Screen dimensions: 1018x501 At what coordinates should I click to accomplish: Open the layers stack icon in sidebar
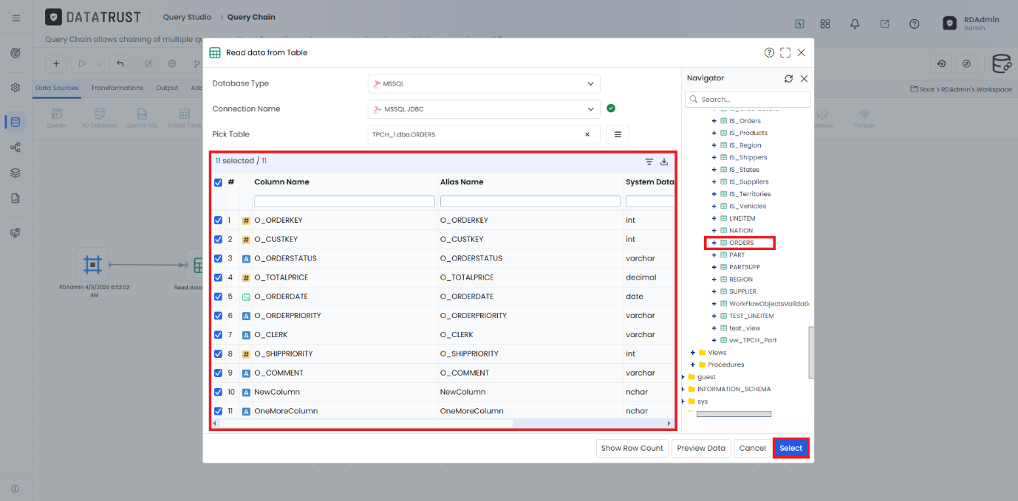click(16, 173)
